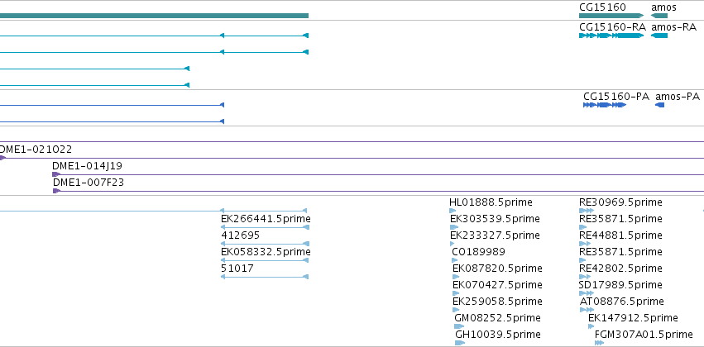Image resolution: width=704 pixels, height=347 pixels.
Task: Open the EK266441.5prime EST feature
Action: [x=265, y=227]
